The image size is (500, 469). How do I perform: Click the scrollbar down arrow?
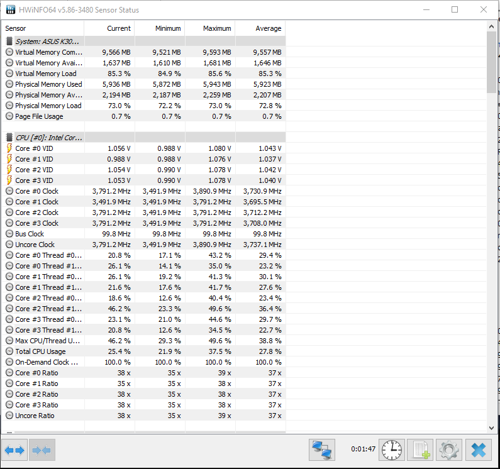[x=491, y=428]
